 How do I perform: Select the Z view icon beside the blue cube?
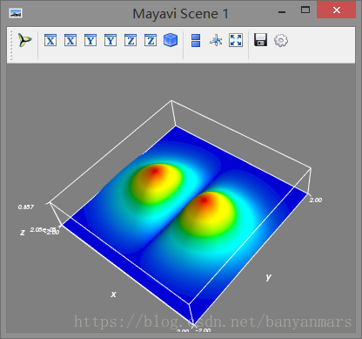(151, 40)
